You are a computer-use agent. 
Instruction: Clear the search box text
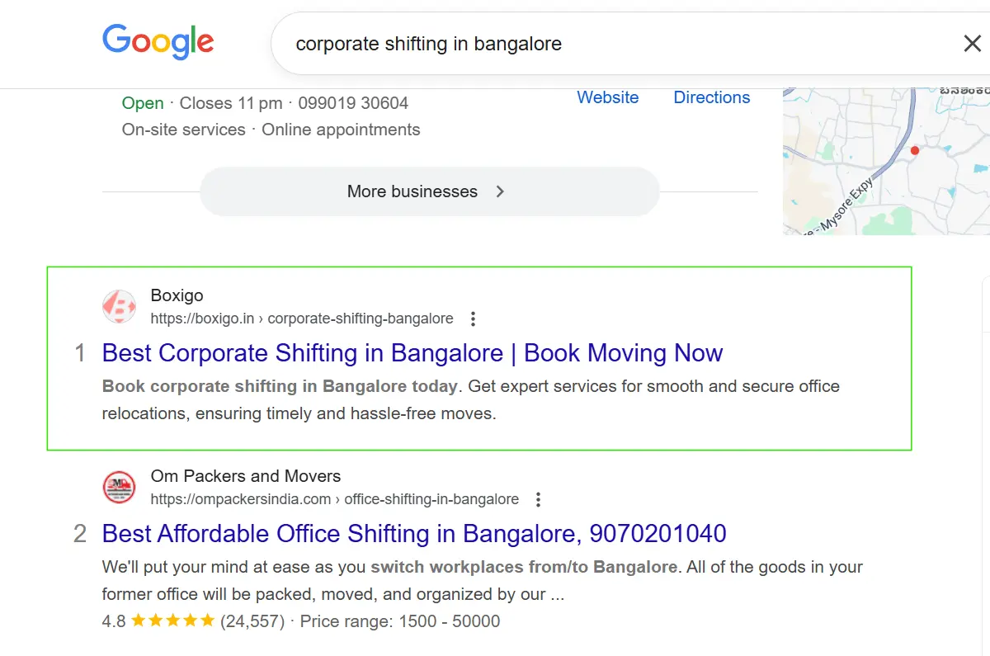pyautogui.click(x=972, y=44)
